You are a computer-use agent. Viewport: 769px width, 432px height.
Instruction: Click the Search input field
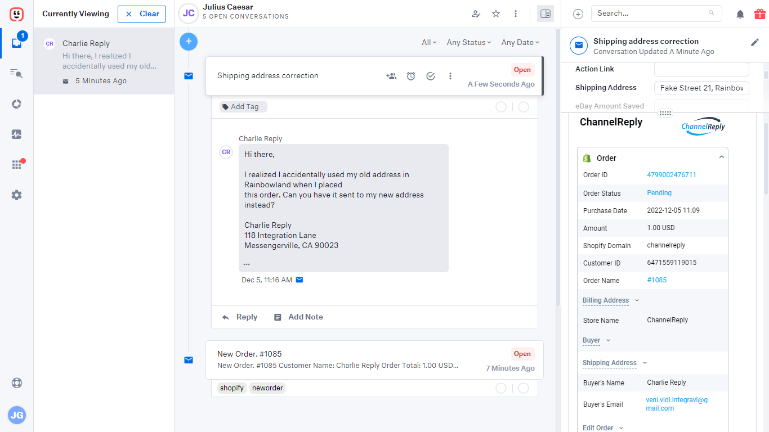pyautogui.click(x=656, y=13)
